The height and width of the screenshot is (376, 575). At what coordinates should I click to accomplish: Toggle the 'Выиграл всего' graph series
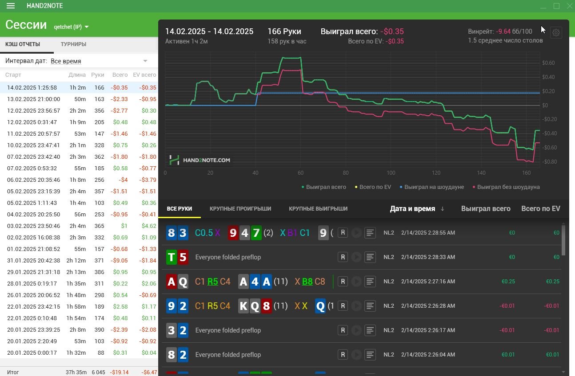324,187
